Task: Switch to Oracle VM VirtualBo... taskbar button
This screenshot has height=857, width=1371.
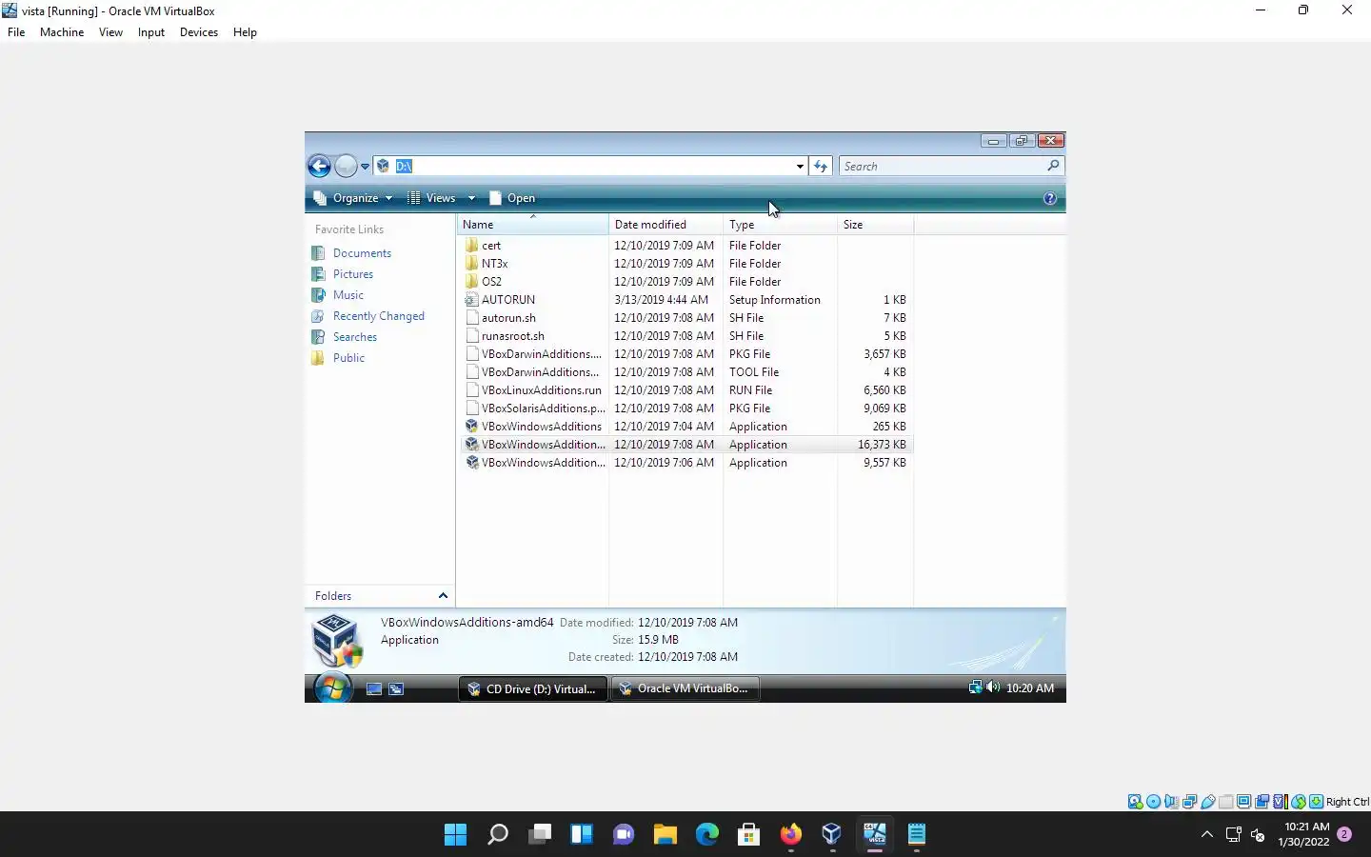Action: click(685, 688)
